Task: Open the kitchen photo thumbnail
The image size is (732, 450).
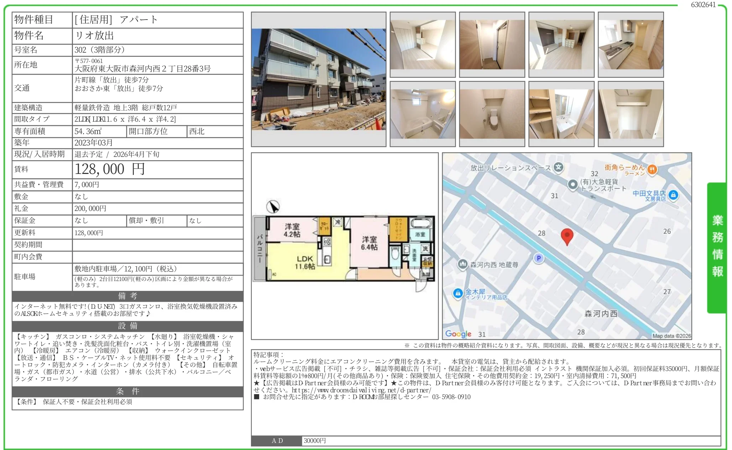Action: tap(631, 44)
